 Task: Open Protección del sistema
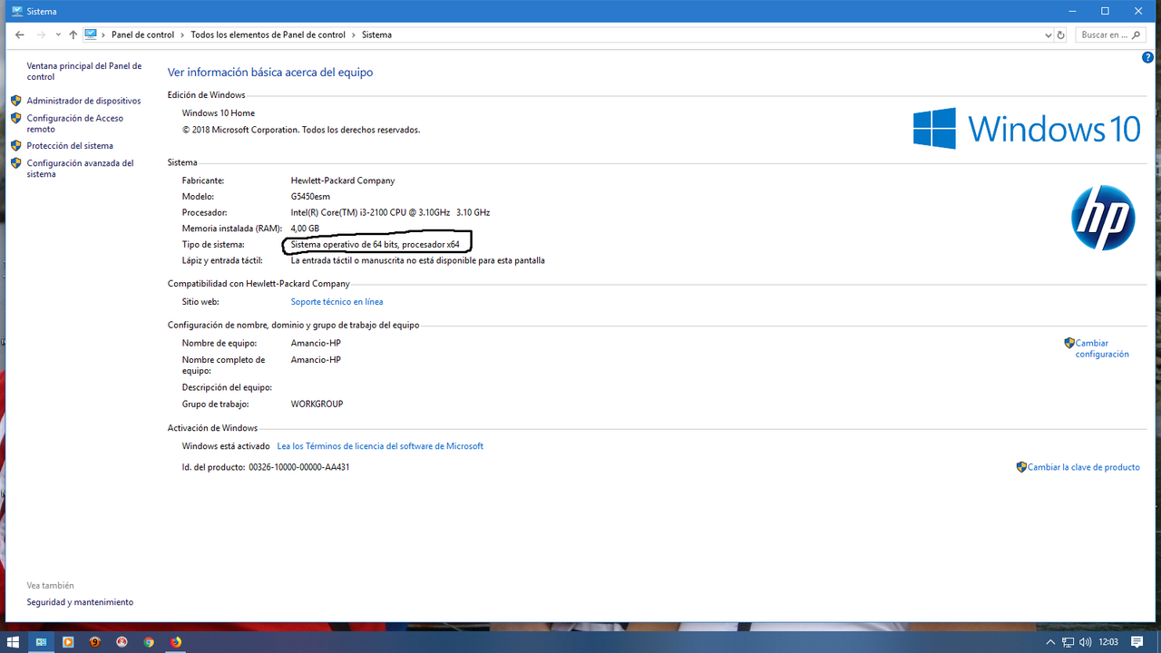coord(70,145)
